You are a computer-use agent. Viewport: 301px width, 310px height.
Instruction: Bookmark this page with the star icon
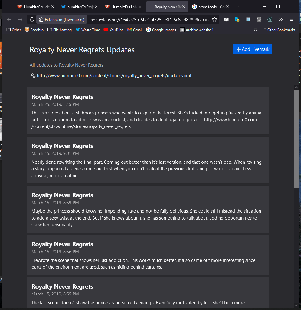click(x=214, y=20)
